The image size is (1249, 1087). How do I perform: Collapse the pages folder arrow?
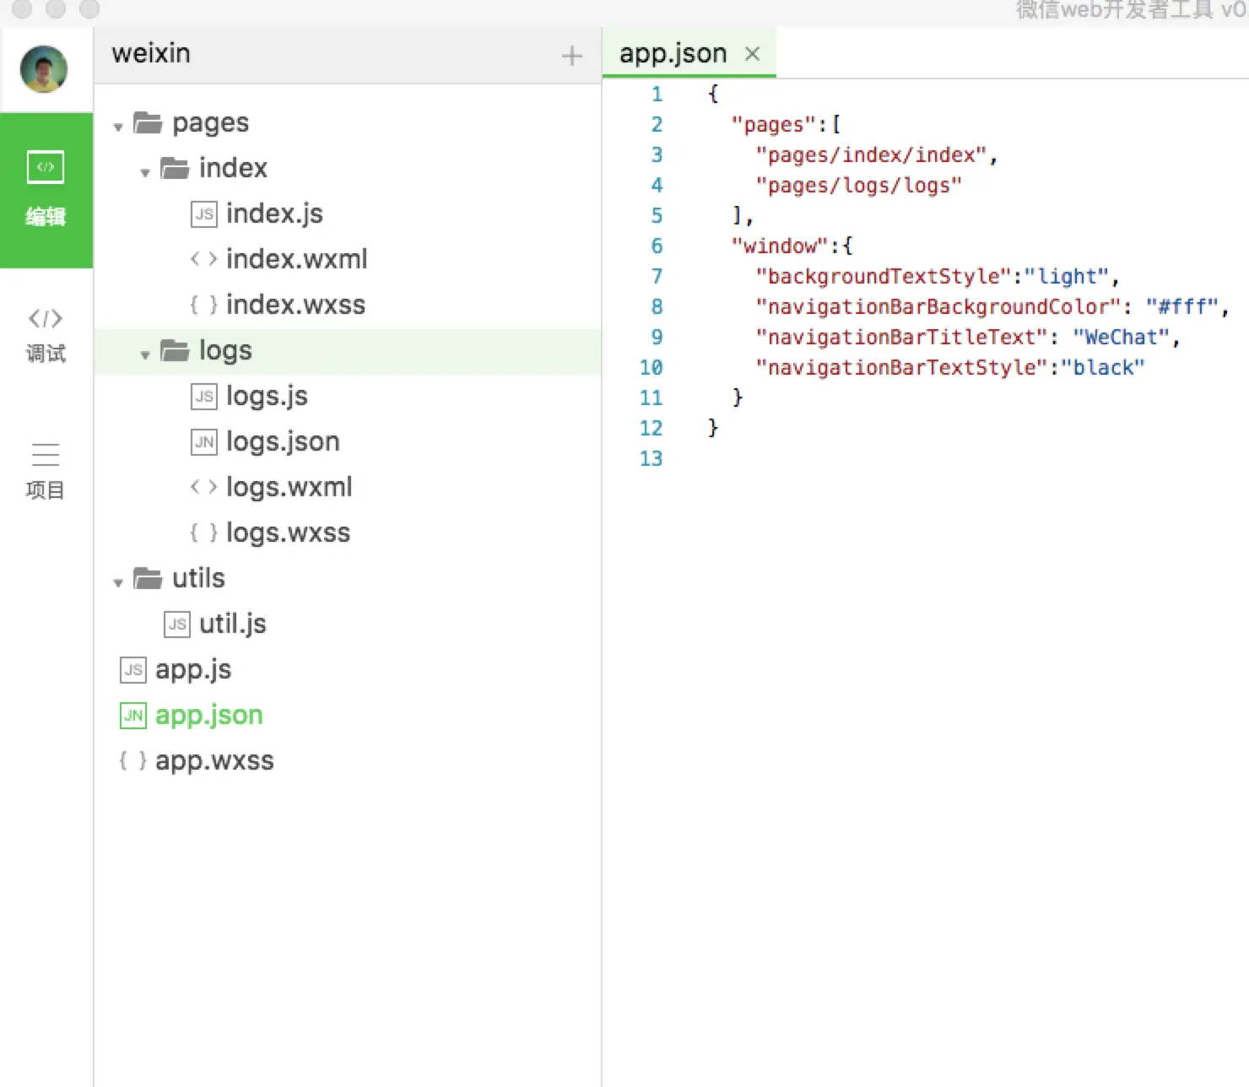tap(118, 127)
